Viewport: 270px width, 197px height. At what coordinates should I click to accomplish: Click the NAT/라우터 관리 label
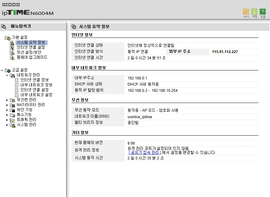(x=31, y=105)
